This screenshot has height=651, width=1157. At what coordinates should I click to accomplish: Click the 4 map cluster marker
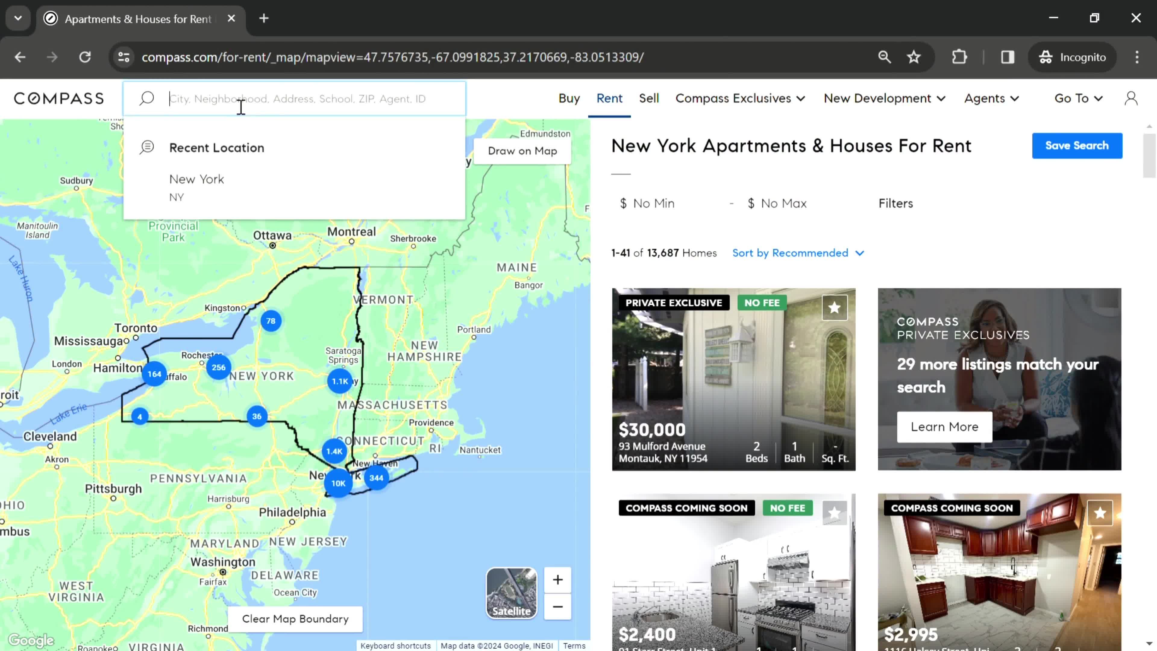(140, 417)
